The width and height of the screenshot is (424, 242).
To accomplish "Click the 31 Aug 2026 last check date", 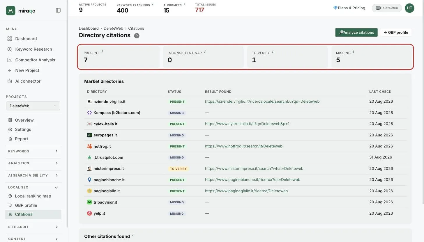I will pyautogui.click(x=381, y=157).
